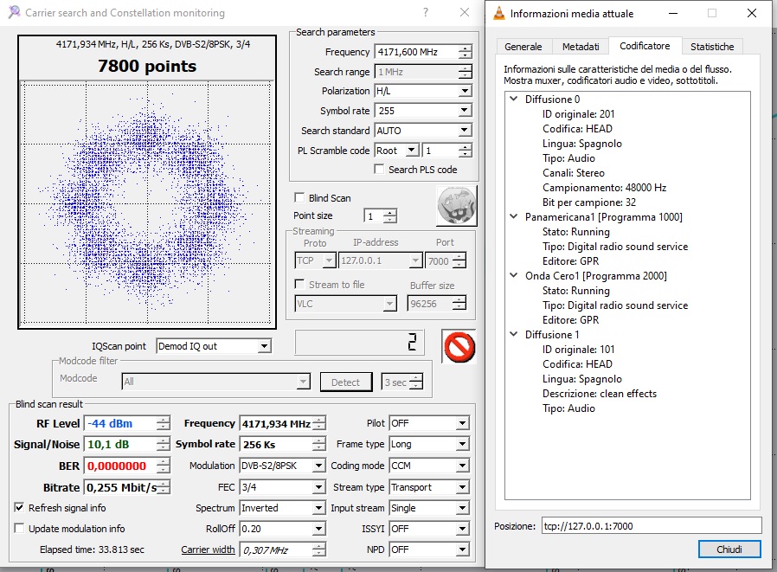The height and width of the screenshot is (572, 777).
Task: Open the Symbol rate 255 dropdown
Action: tap(465, 111)
